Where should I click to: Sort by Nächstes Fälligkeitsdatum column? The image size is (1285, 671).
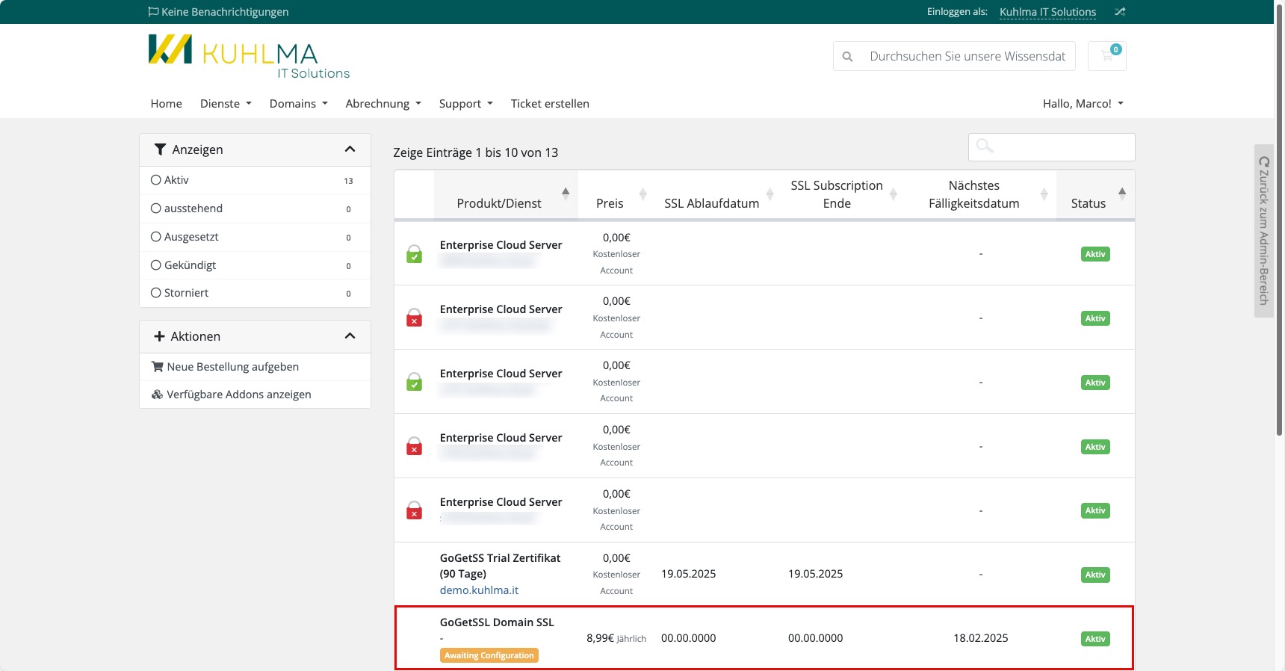(x=981, y=196)
